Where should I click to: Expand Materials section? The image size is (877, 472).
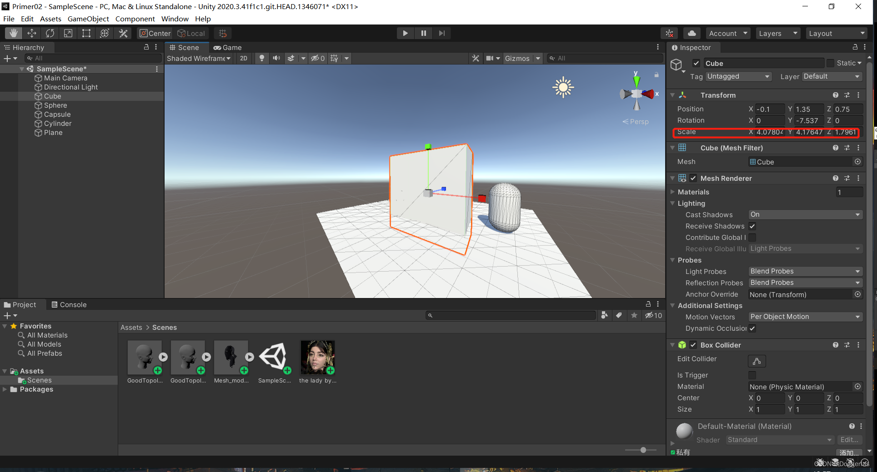click(672, 192)
